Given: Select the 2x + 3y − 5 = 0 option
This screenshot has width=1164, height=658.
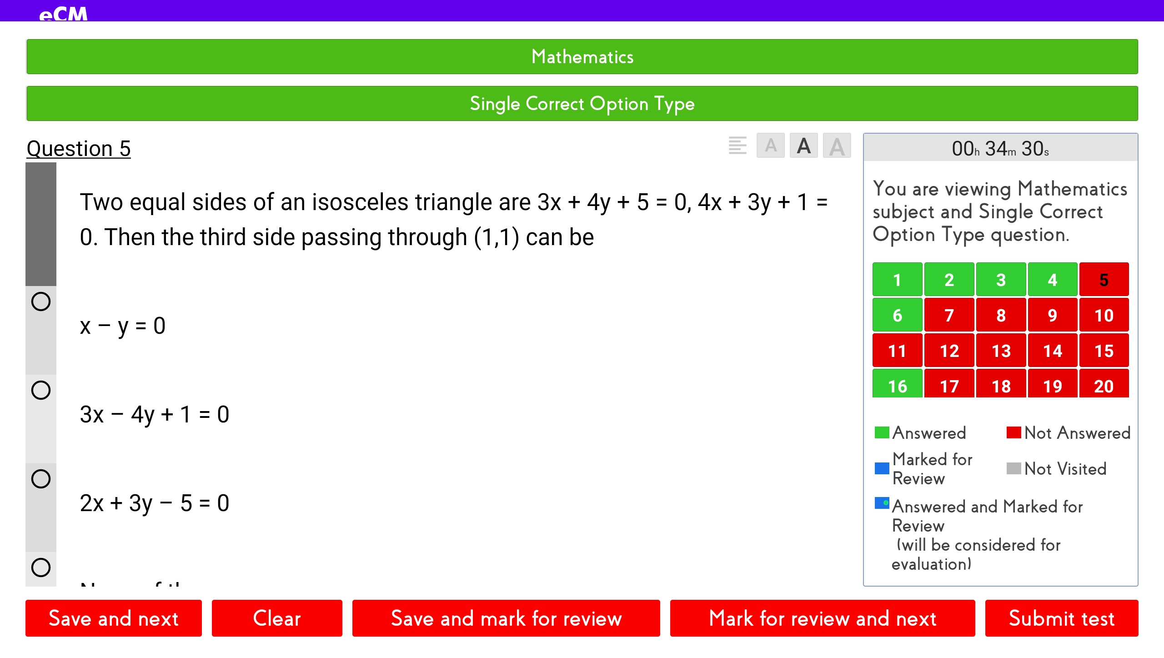Looking at the screenshot, I should [x=41, y=479].
